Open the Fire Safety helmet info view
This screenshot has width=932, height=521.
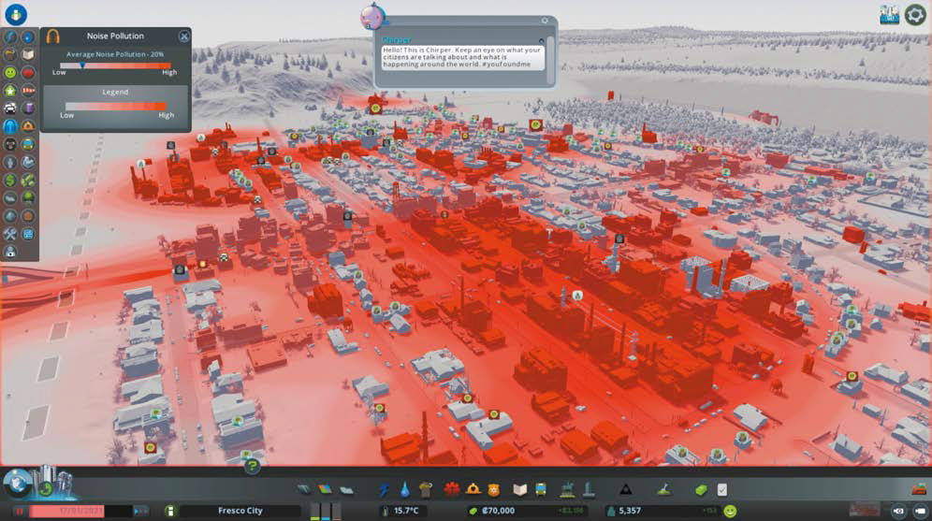coord(28,126)
